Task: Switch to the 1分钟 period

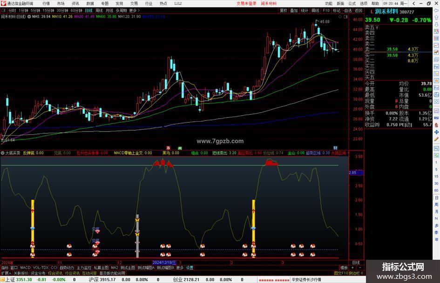Action: 23,11
